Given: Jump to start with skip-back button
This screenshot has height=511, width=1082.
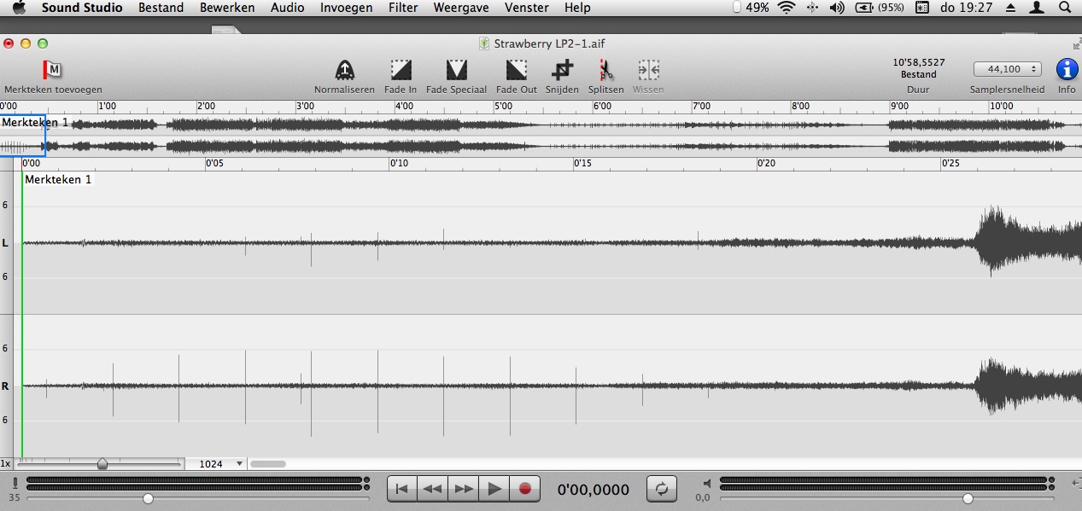Looking at the screenshot, I should (402, 489).
